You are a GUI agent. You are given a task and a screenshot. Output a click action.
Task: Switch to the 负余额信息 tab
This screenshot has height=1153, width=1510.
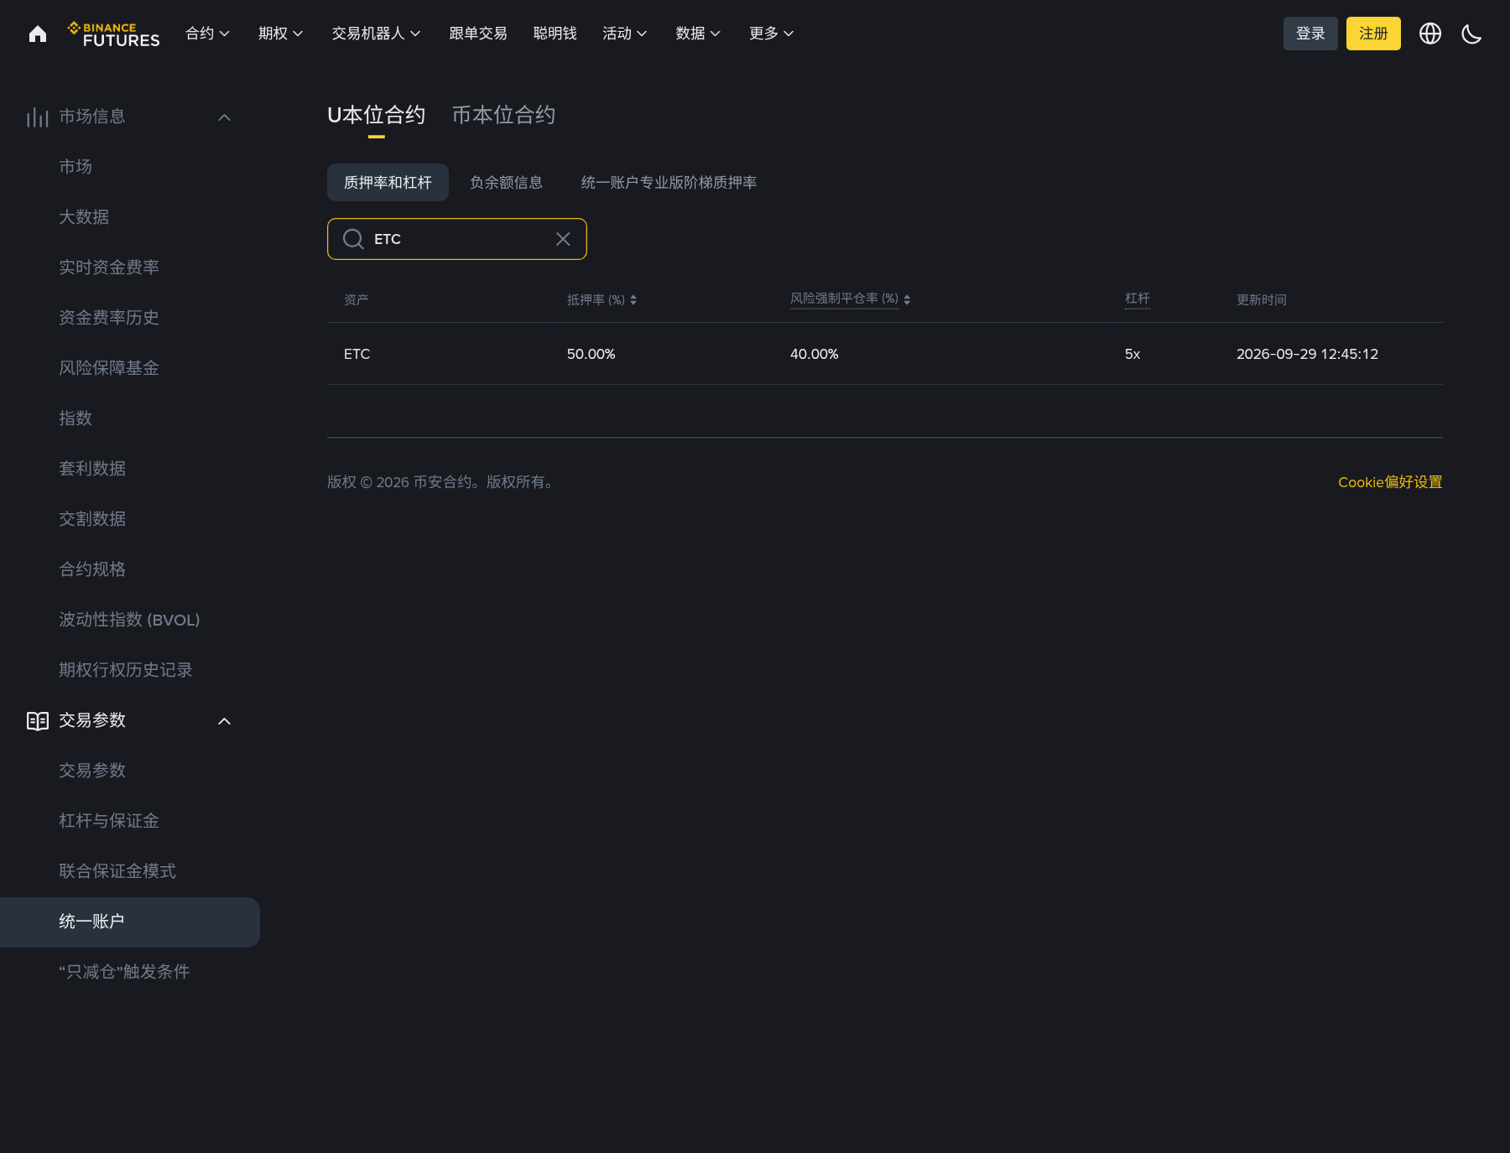coord(506,182)
